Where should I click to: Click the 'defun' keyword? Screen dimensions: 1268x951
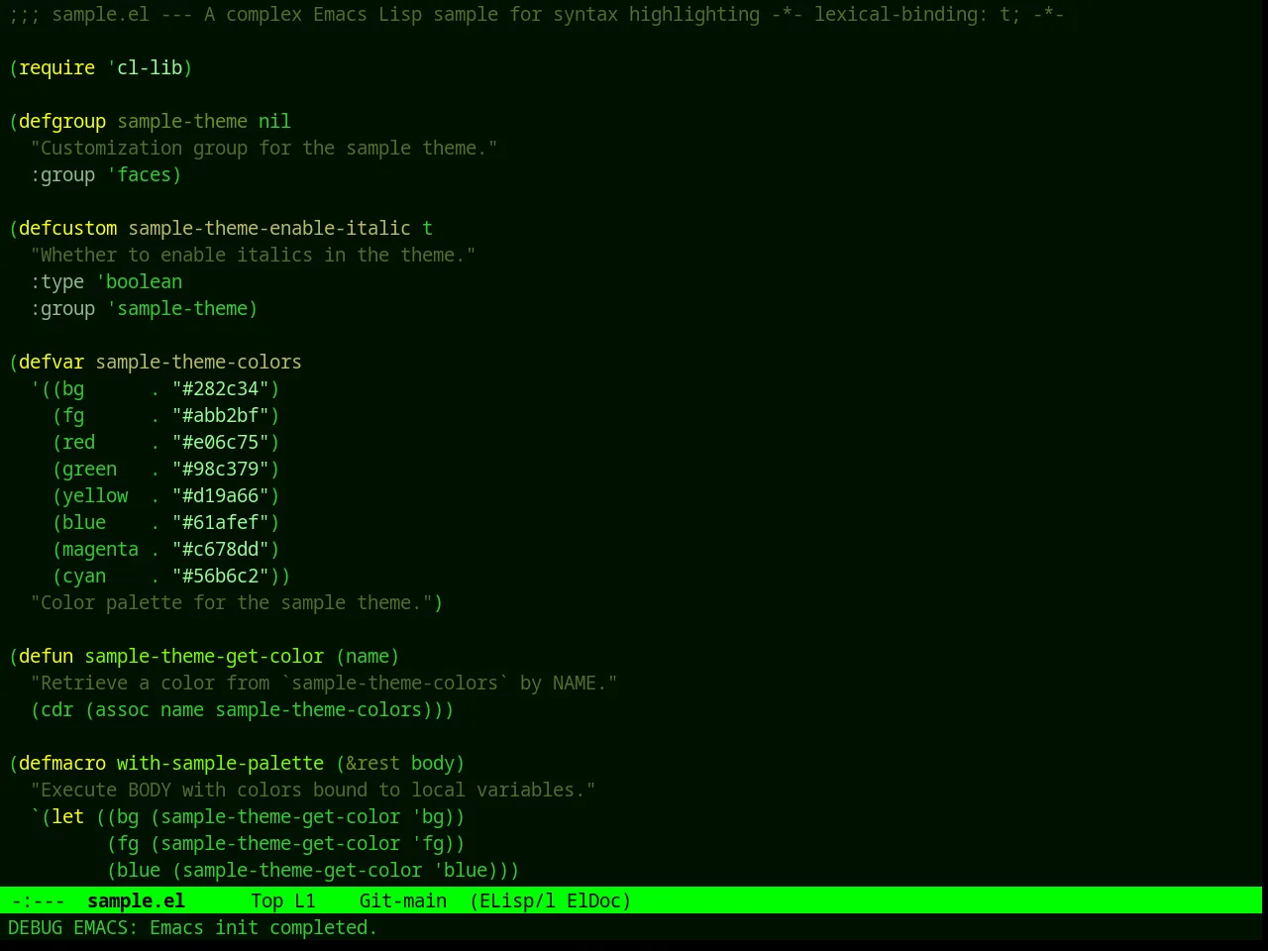pos(47,656)
